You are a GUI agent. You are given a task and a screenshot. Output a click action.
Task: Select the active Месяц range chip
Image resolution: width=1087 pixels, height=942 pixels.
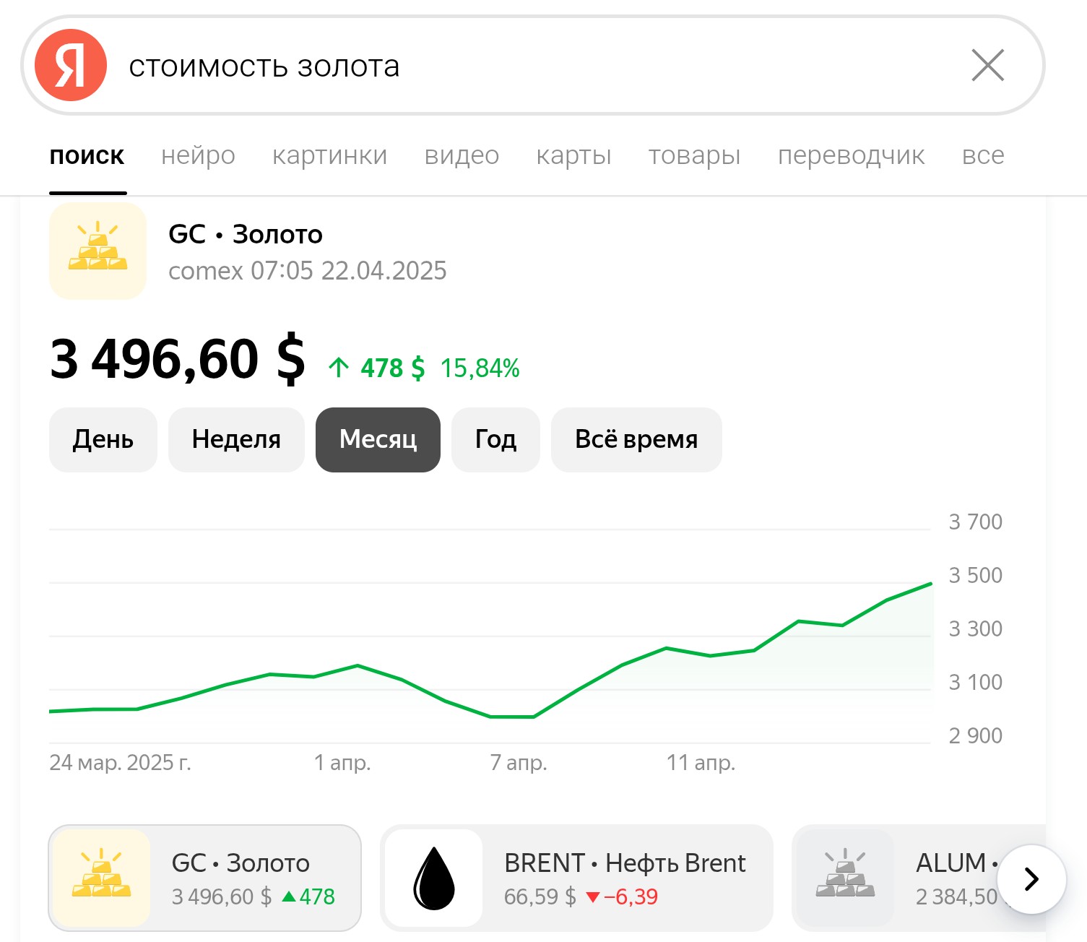click(x=378, y=440)
